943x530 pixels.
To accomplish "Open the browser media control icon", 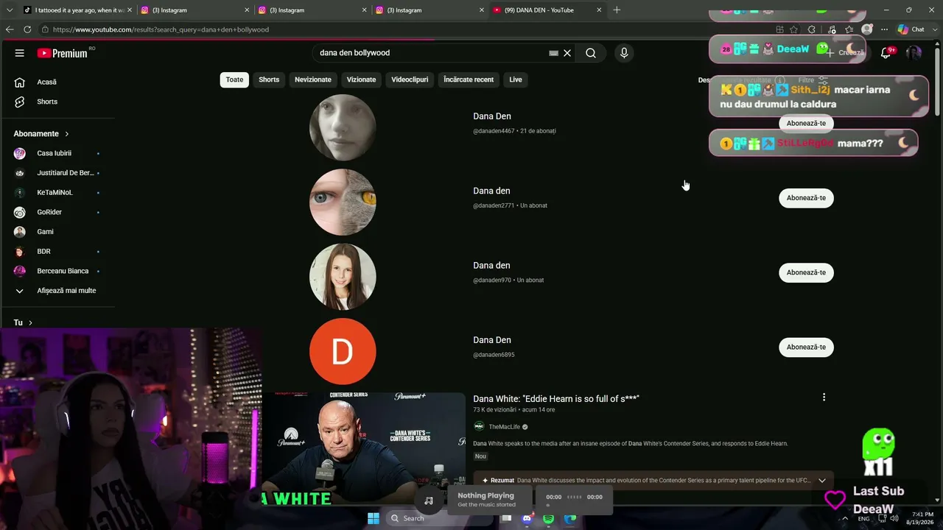I will pyautogui.click(x=832, y=29).
